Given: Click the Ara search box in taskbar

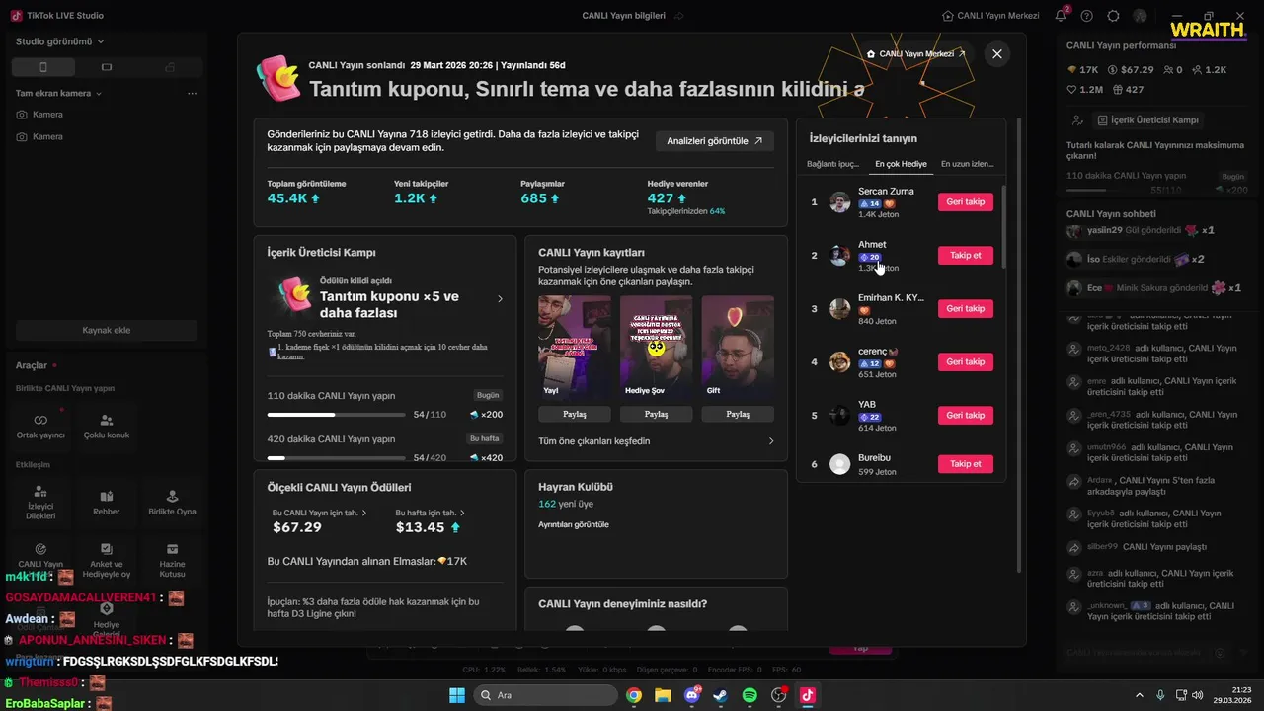Looking at the screenshot, I should coord(545,695).
